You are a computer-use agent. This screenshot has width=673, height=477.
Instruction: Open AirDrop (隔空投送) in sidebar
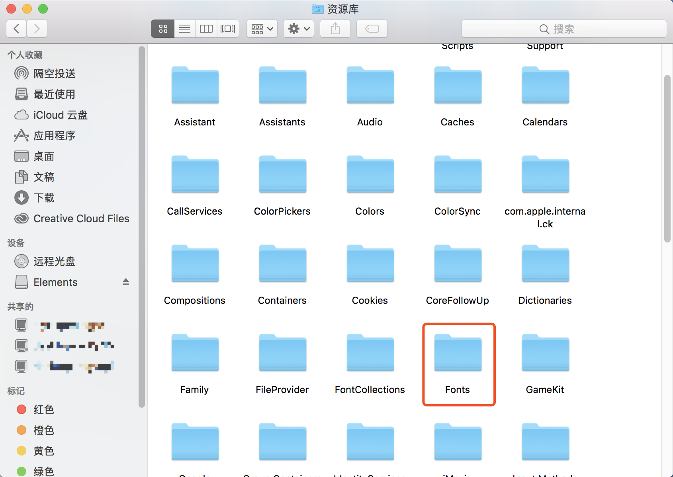click(x=54, y=74)
